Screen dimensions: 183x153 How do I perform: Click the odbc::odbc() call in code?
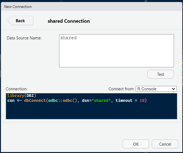[x=63, y=100]
